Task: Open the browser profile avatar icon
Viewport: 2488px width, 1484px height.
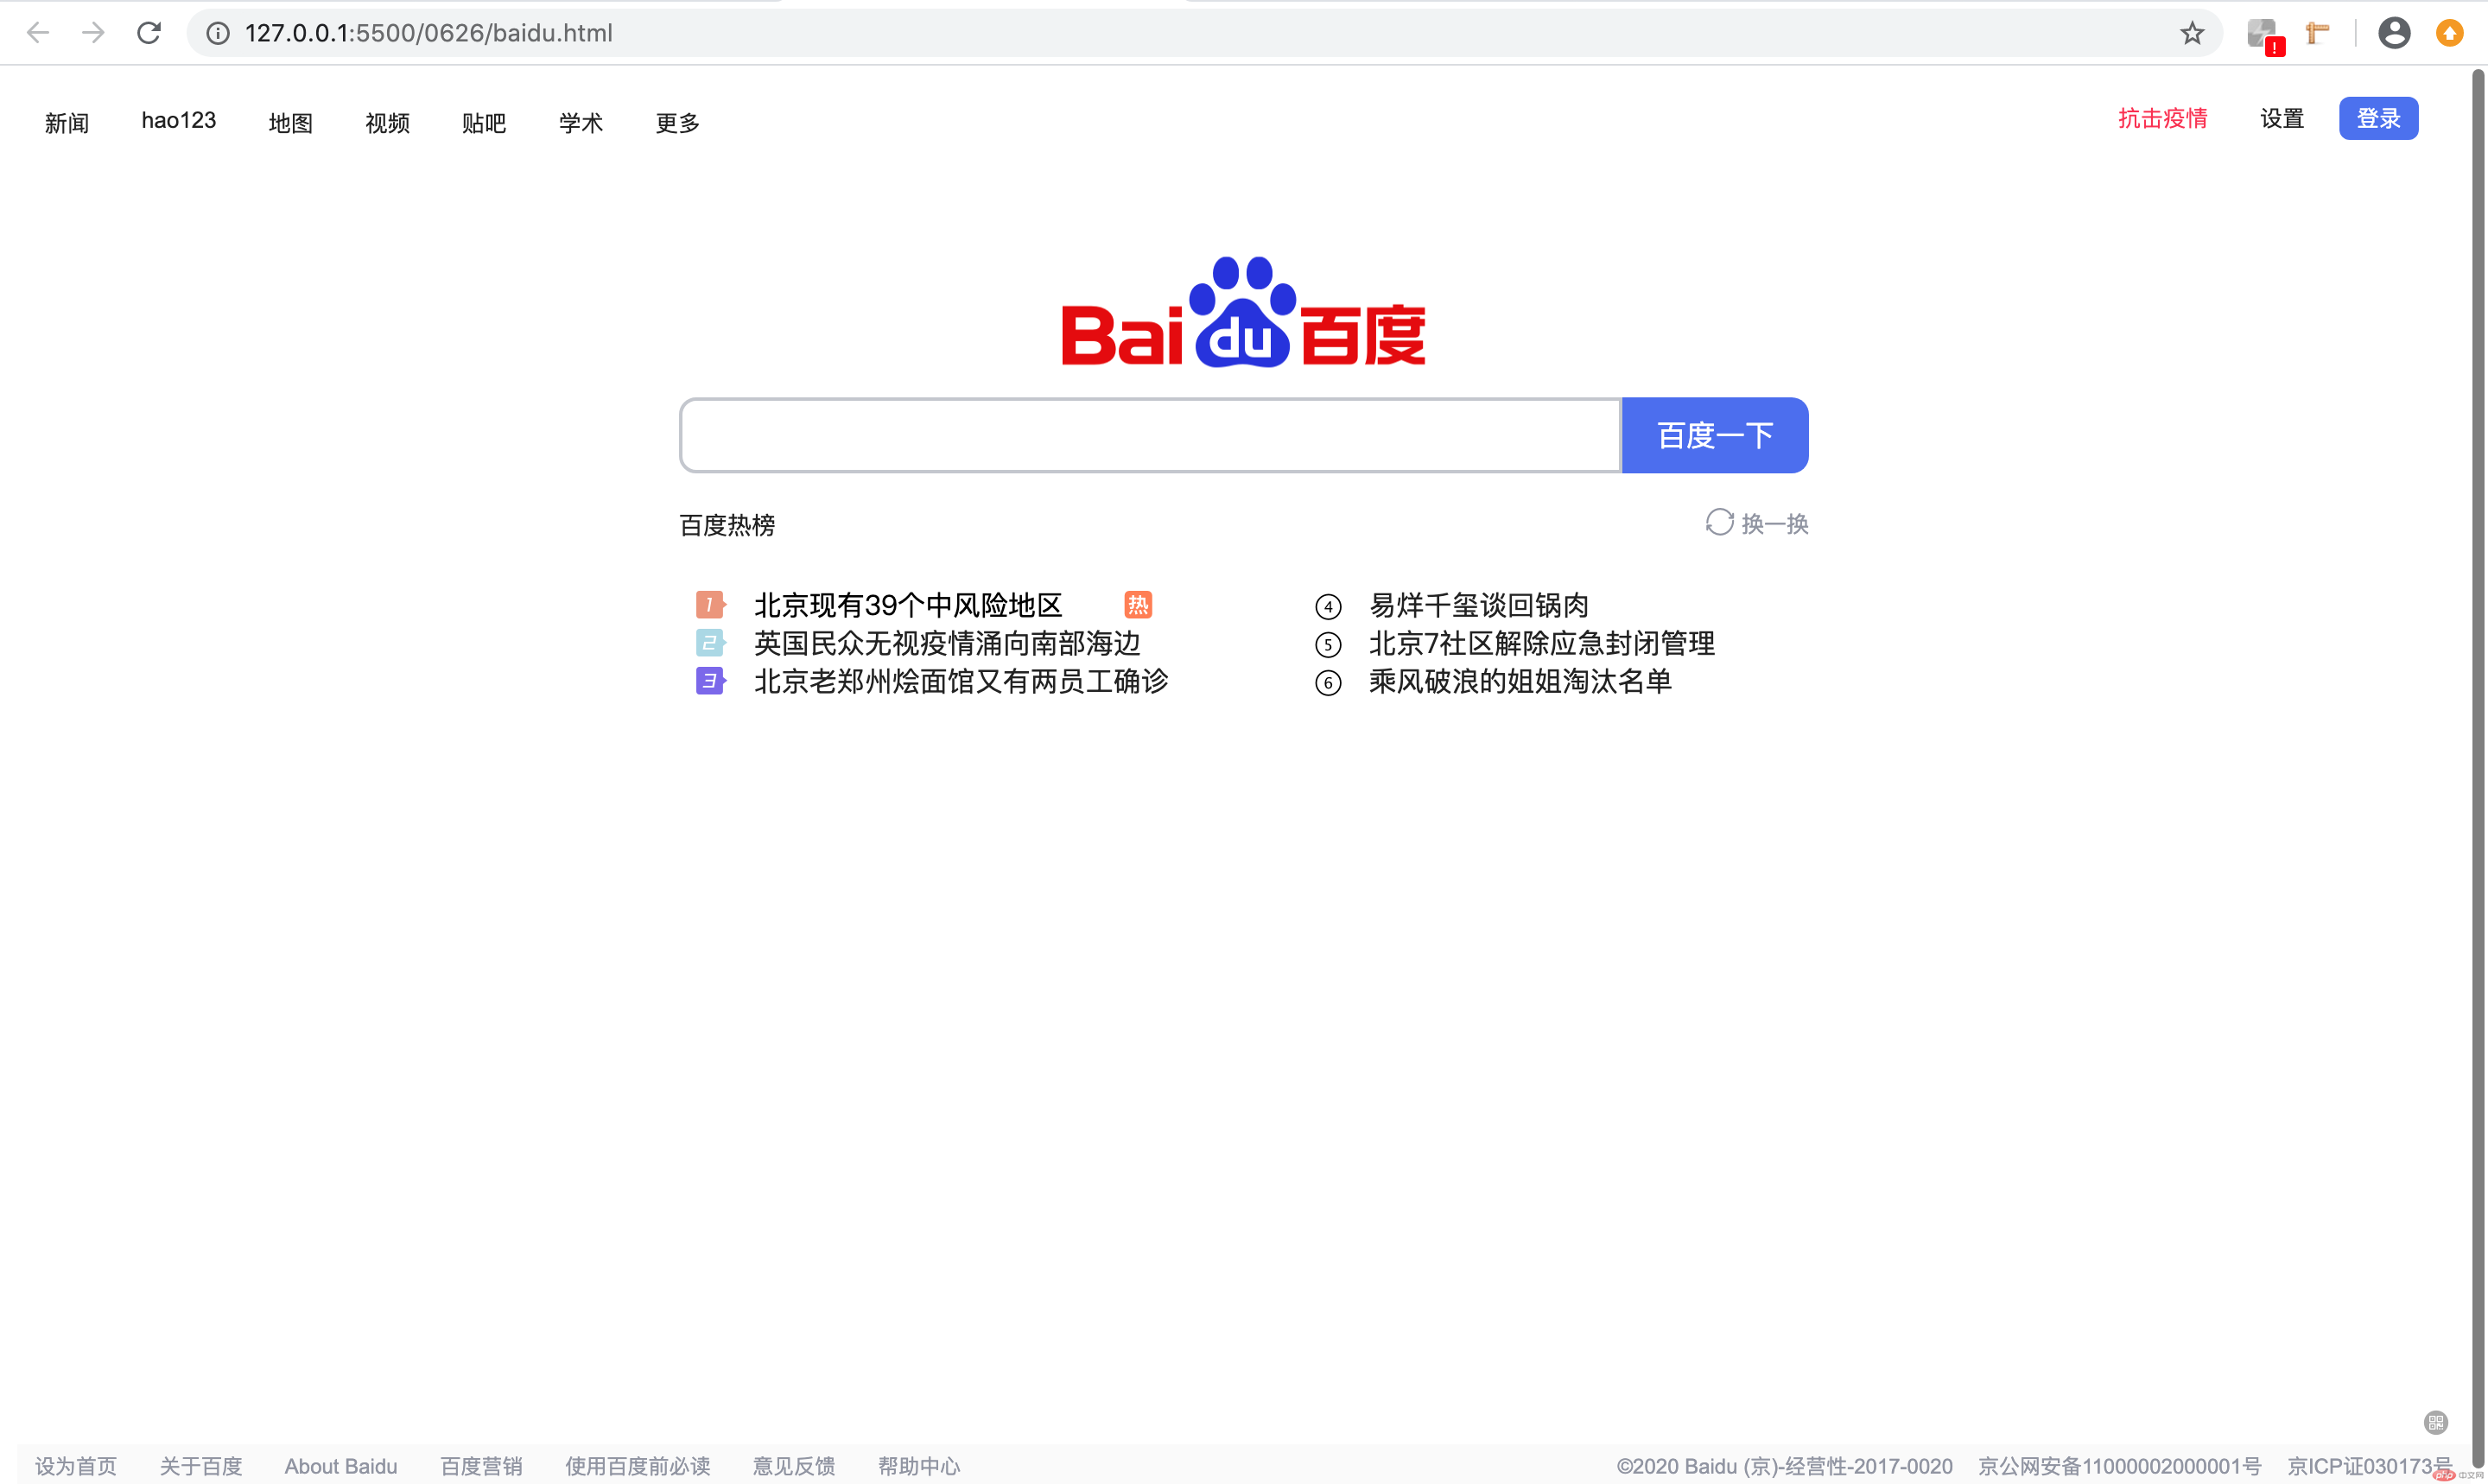Action: click(2394, 33)
